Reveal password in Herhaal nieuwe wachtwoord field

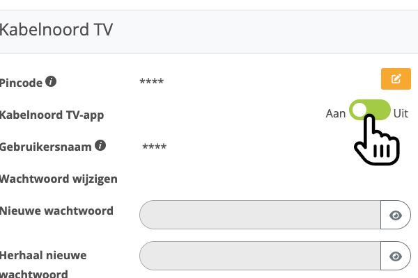[396, 256]
